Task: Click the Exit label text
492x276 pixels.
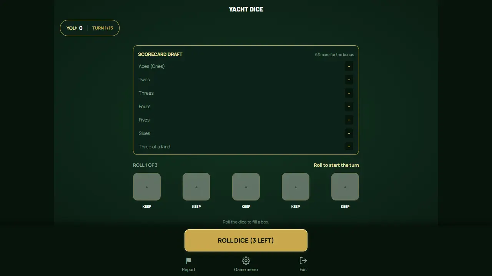Action: pyautogui.click(x=303, y=269)
